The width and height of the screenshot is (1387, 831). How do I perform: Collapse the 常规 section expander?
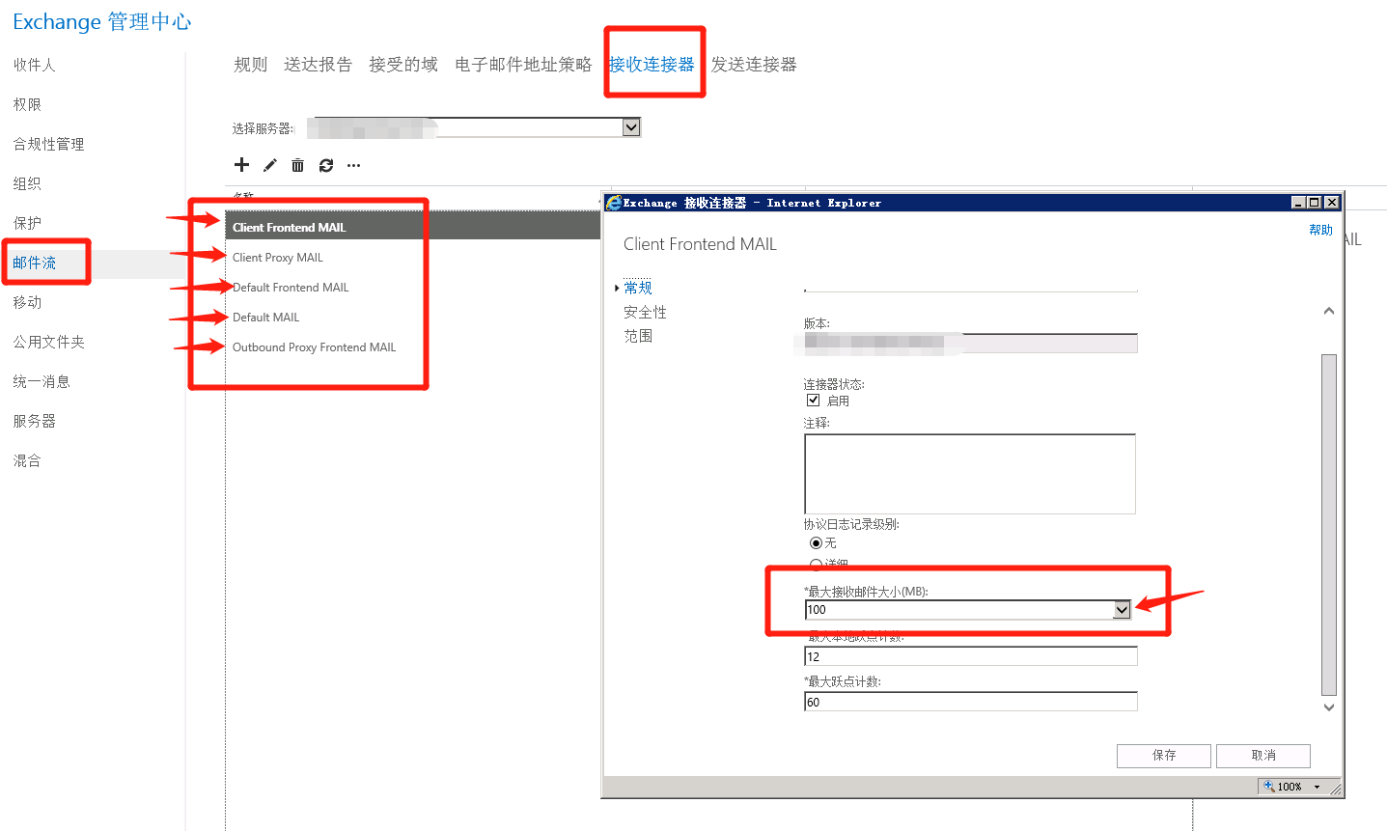tap(617, 287)
